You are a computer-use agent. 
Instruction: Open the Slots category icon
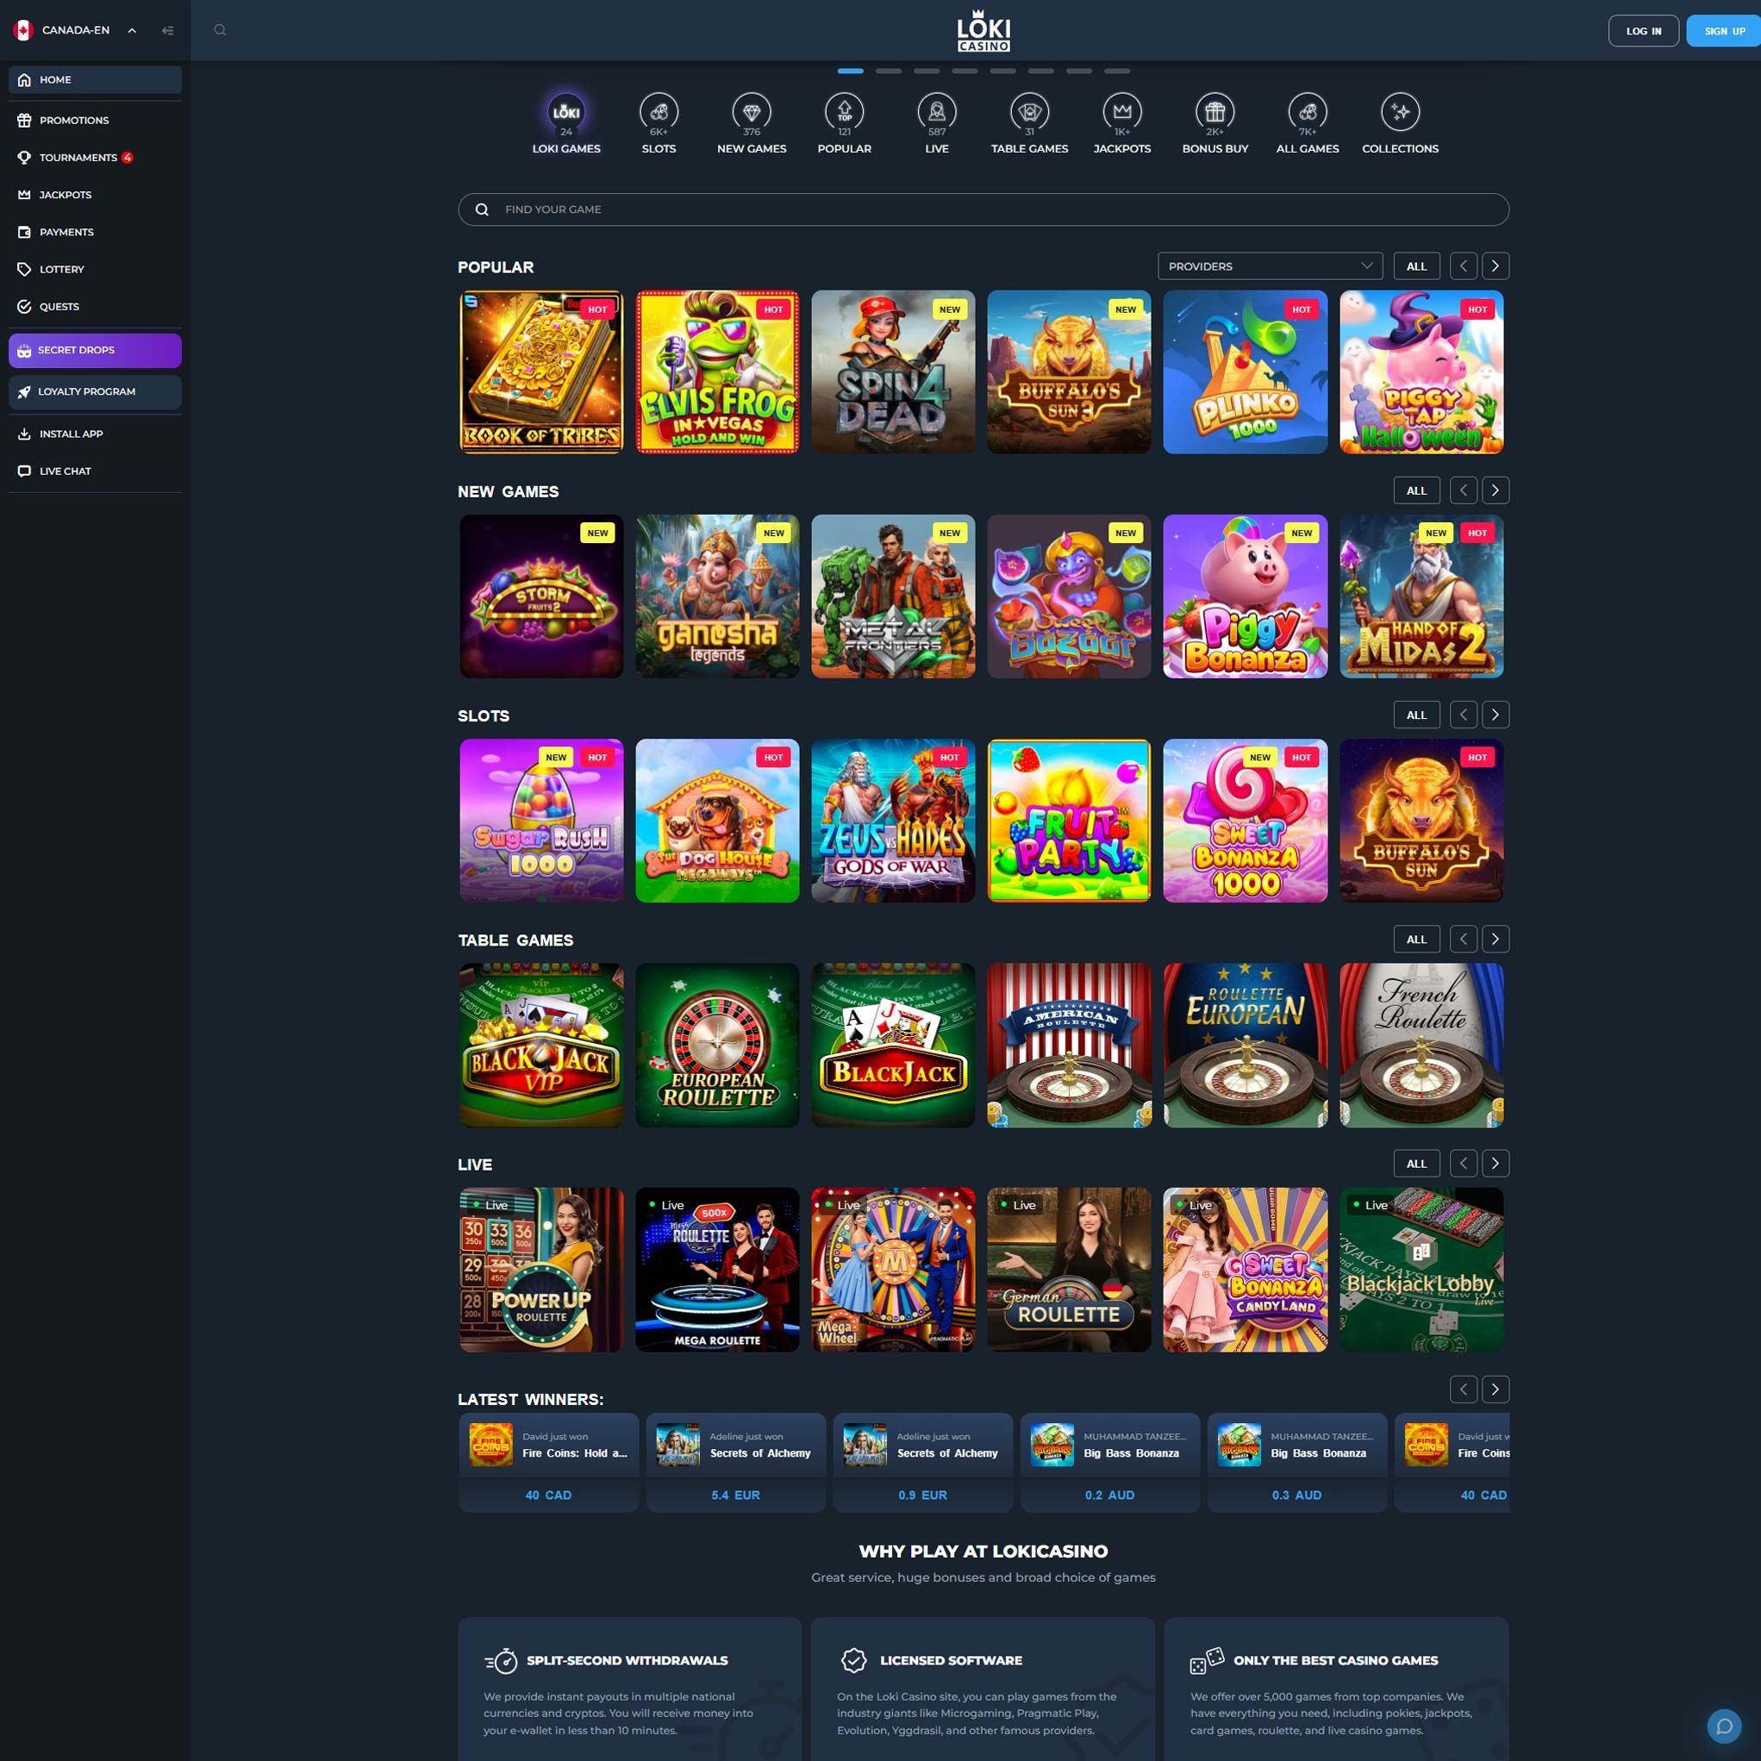pos(658,112)
